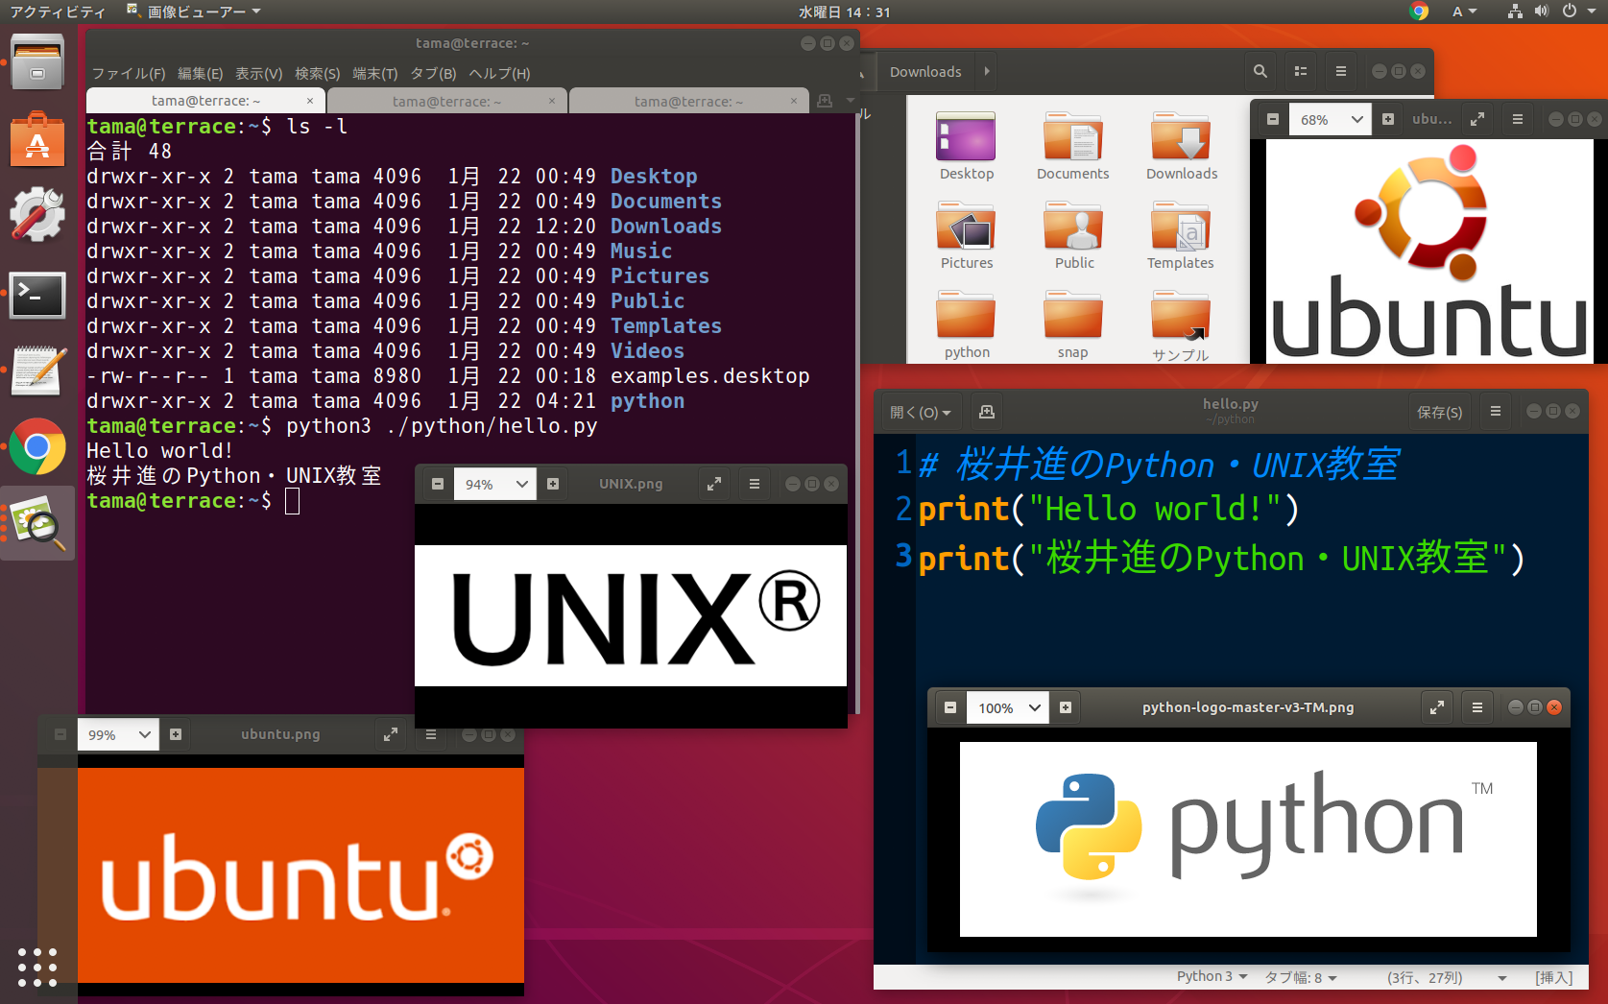
Task: Open hamburger menu of python-logo viewer
Action: [x=1477, y=707]
